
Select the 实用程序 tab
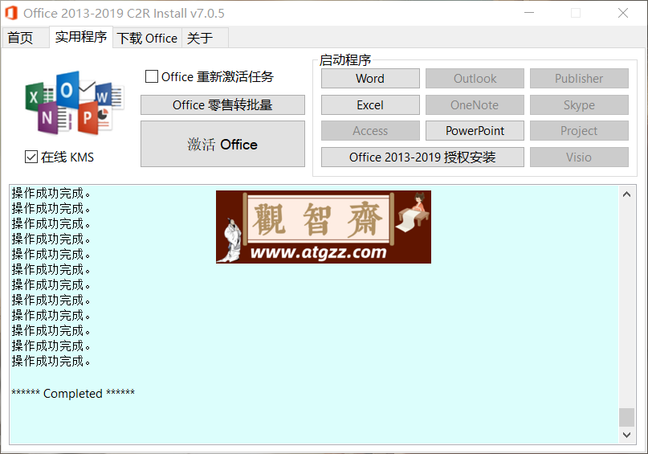[81, 37]
